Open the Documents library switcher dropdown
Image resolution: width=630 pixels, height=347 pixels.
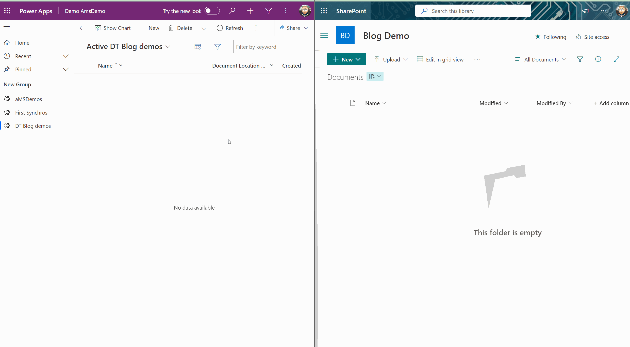coord(375,76)
